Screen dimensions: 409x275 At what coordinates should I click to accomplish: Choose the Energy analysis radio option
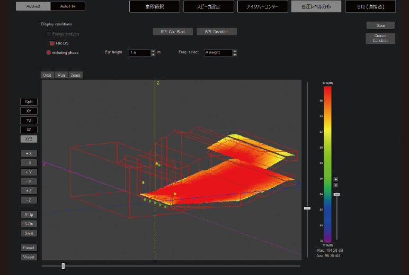click(49, 34)
